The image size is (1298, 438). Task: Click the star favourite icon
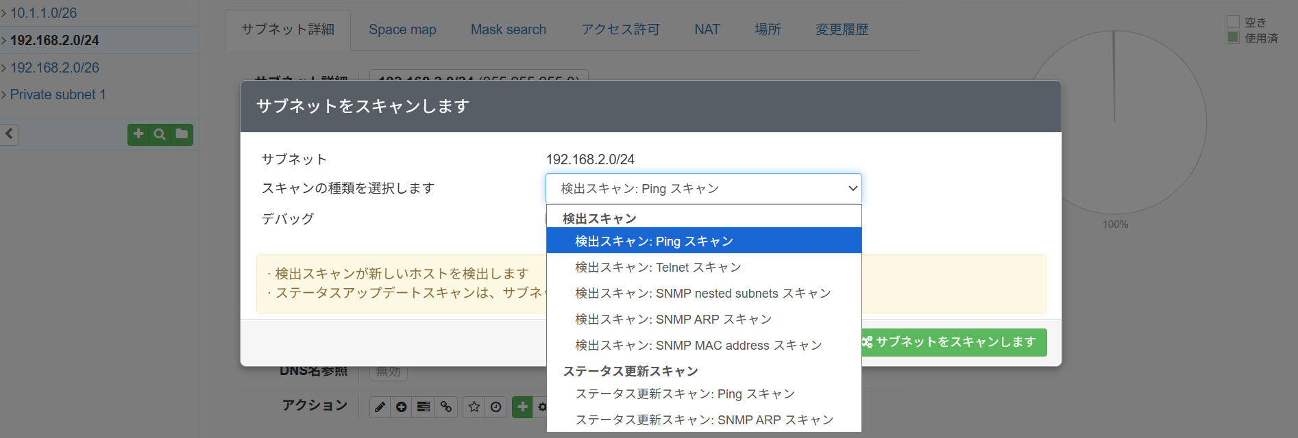(474, 407)
